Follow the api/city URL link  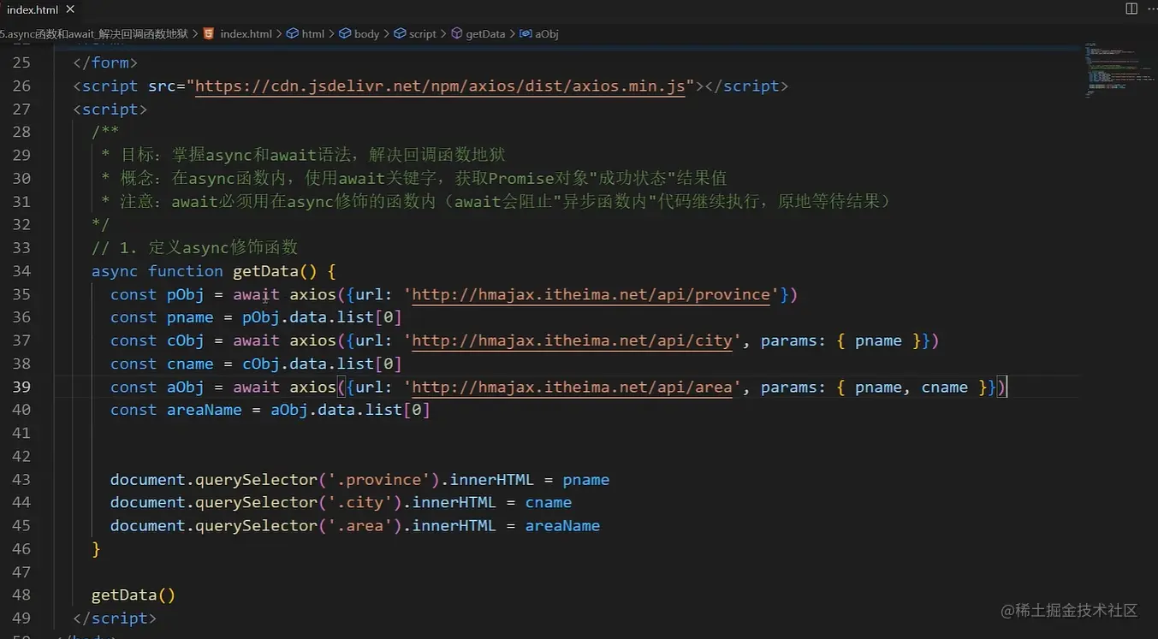coord(572,340)
